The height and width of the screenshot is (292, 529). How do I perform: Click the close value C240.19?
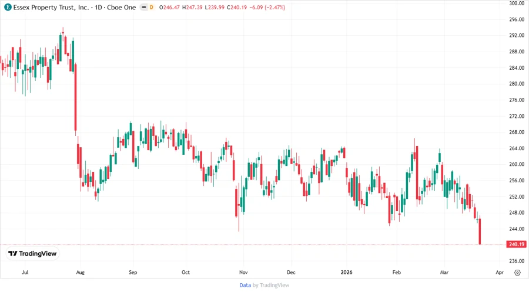(x=237, y=7)
